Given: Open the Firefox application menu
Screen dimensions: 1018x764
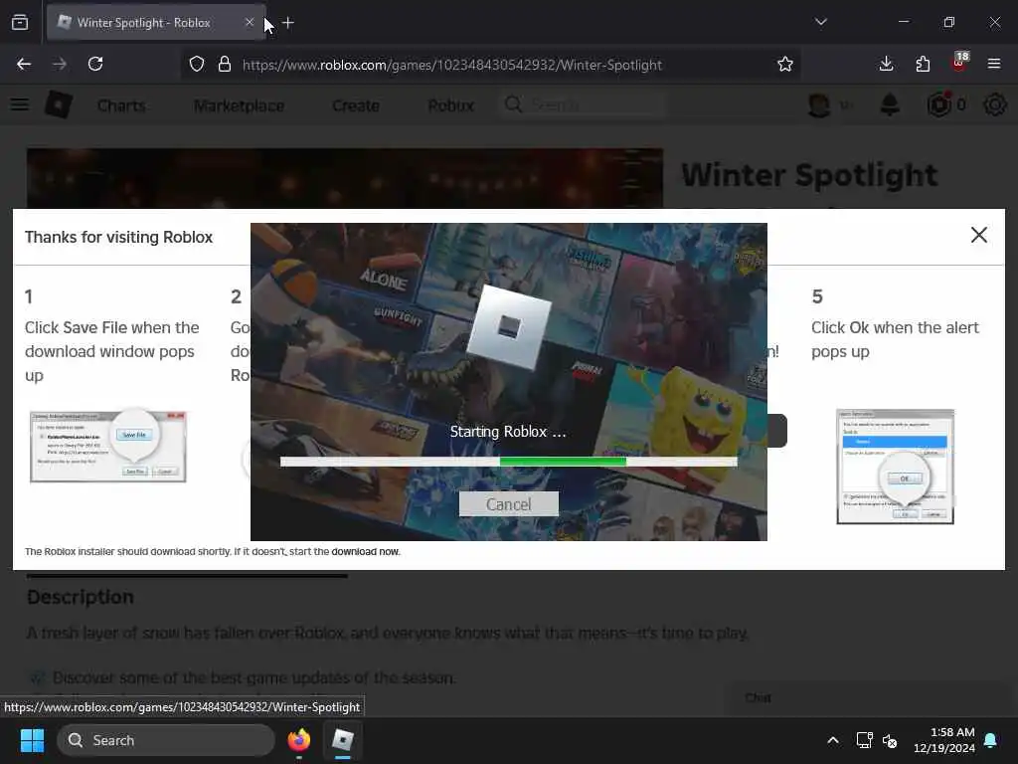Looking at the screenshot, I should [994, 64].
